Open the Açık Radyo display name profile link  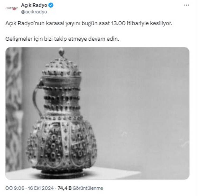coord(34,5)
